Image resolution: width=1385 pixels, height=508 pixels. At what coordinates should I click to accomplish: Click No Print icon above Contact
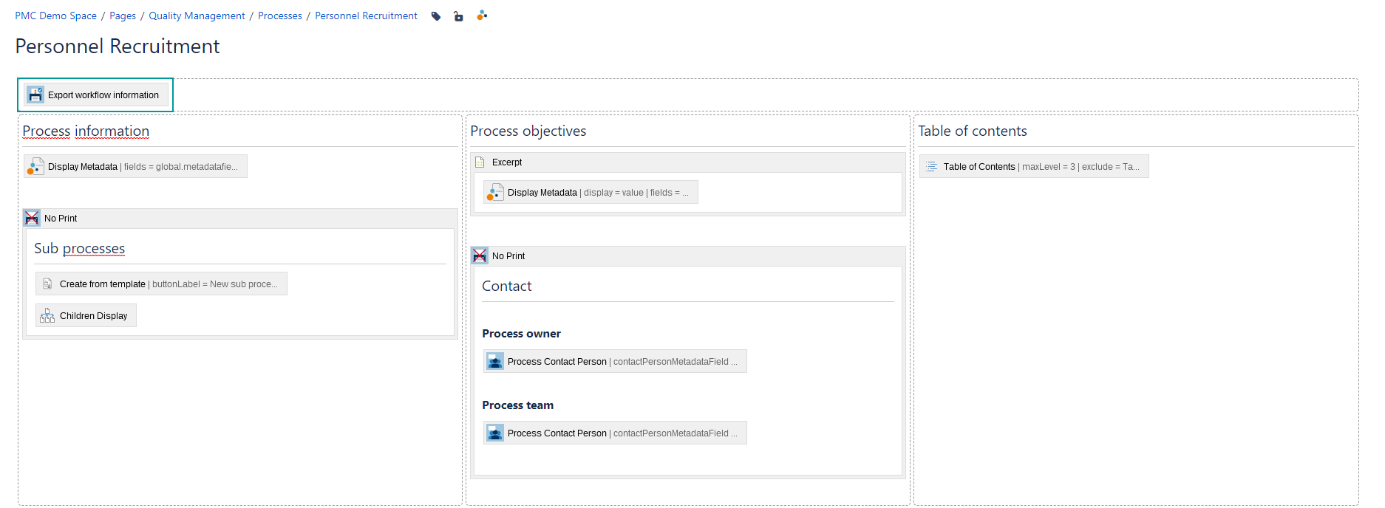point(480,255)
